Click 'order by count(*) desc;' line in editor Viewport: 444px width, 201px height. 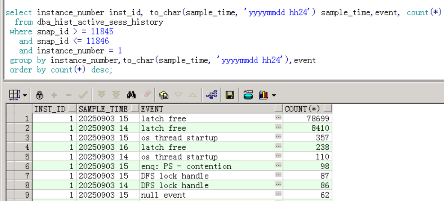(x=61, y=70)
